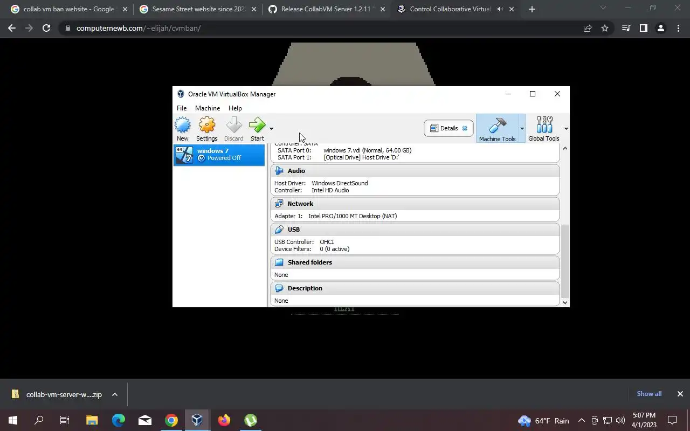
Task: Select the windows 7 VM in list
Action: click(x=219, y=155)
